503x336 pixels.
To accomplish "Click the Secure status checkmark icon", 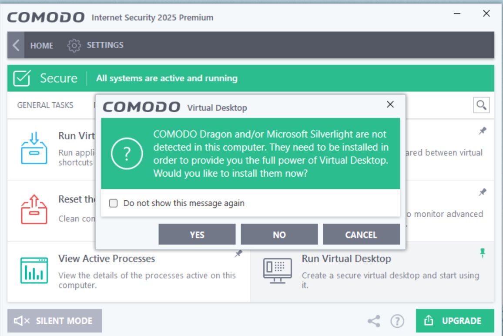I will 22,78.
